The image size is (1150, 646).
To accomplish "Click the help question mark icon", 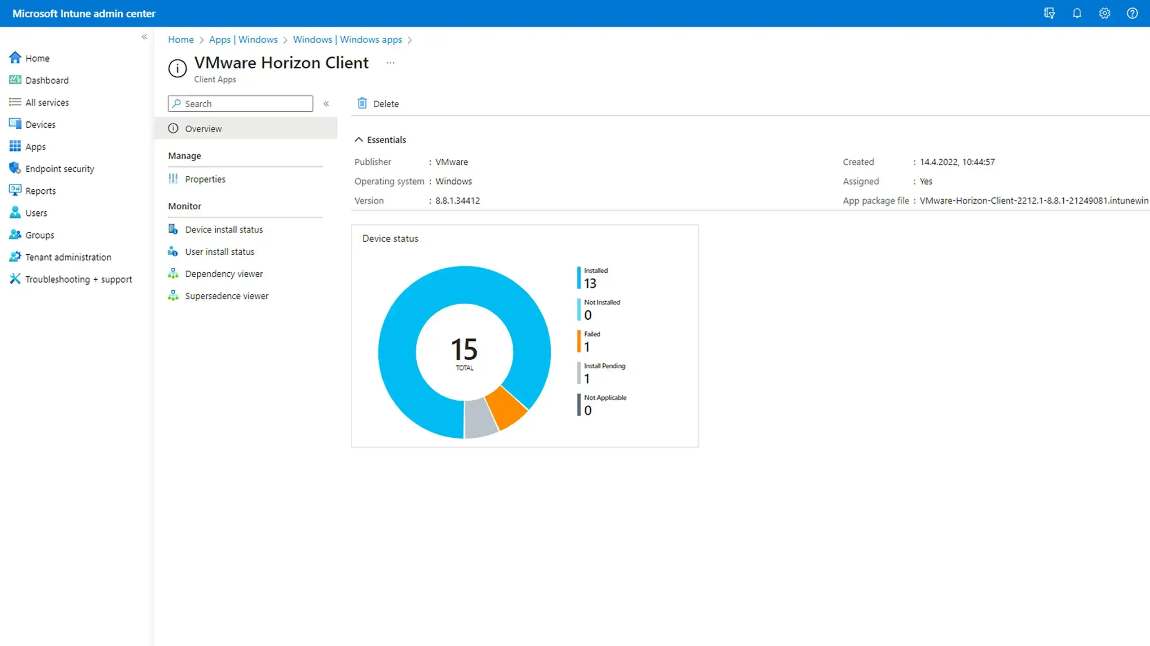I will click(1132, 13).
